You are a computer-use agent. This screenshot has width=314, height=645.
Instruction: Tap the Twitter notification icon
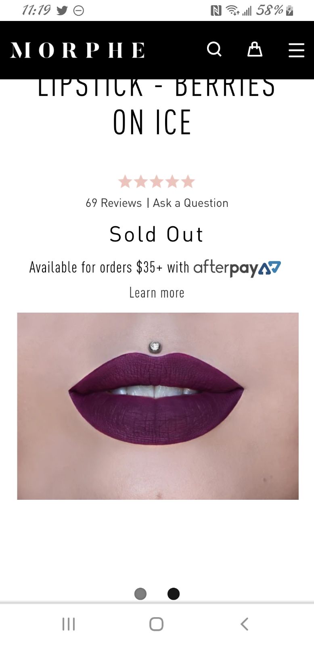62,10
